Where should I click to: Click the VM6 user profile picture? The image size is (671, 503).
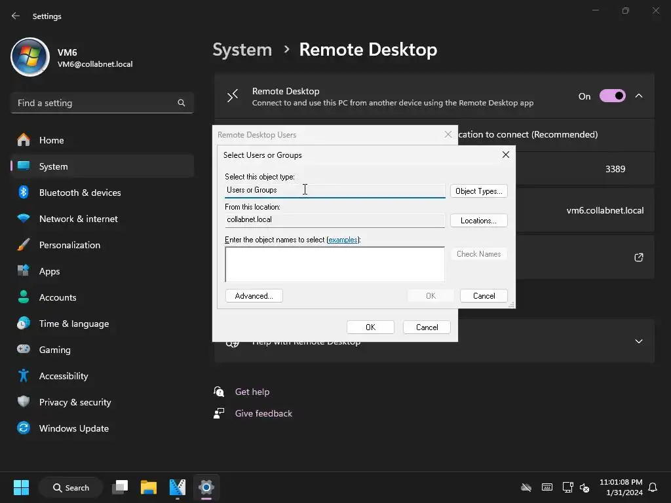click(x=30, y=57)
